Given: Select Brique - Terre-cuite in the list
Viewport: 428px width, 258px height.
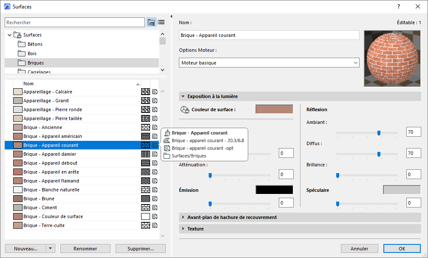Looking at the screenshot, I should click(44, 225).
